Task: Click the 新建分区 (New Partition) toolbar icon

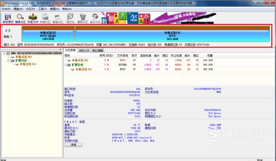Action: click(58, 18)
